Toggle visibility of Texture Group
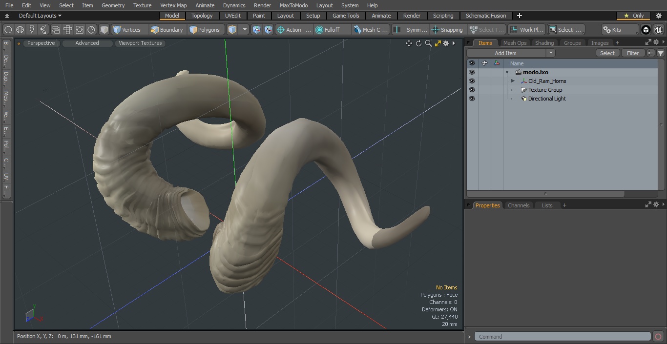The image size is (667, 344). [472, 90]
